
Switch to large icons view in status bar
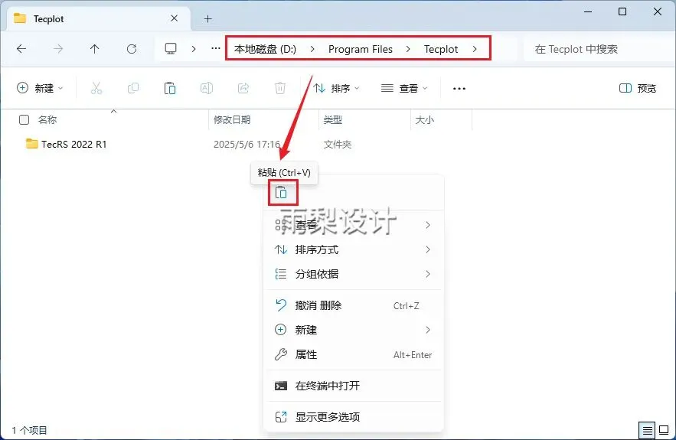coord(664,430)
